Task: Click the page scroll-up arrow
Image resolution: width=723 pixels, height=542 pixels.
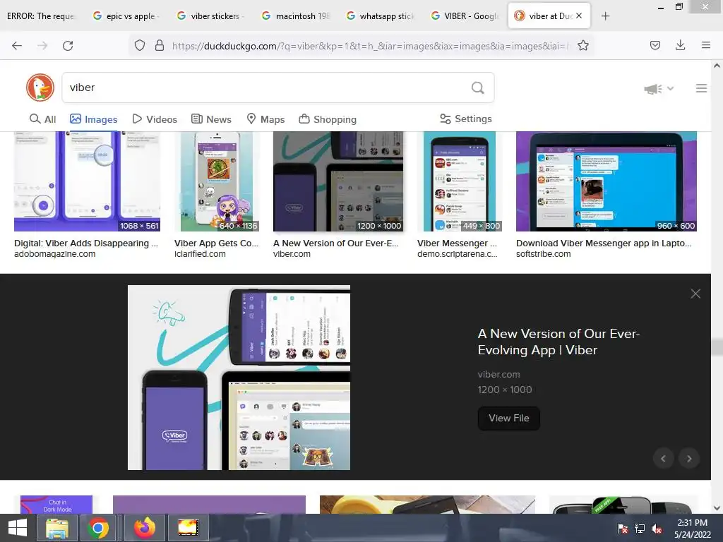Action: pyautogui.click(x=717, y=66)
